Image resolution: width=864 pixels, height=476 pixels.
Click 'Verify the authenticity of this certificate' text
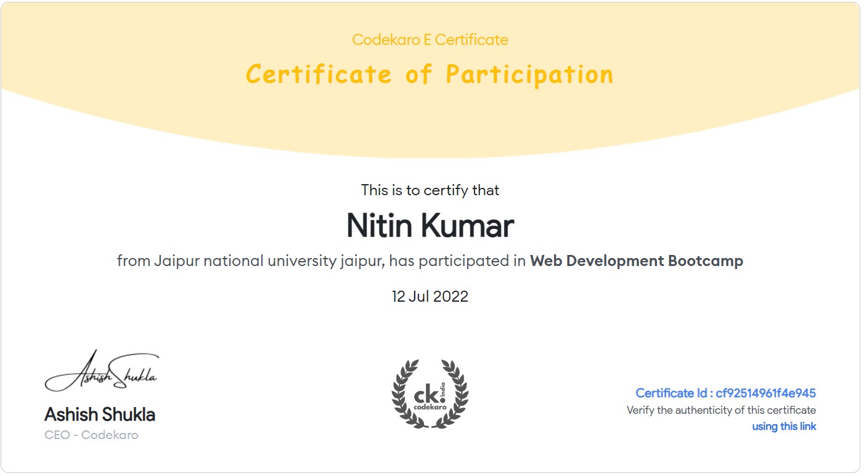[721, 410]
